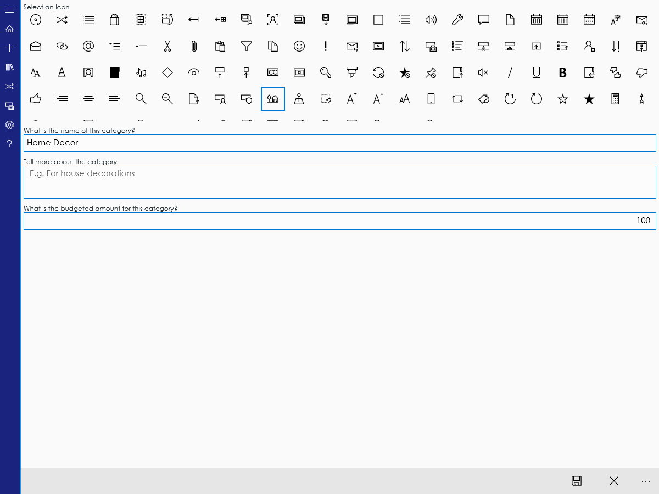Select the outlined star icon
659x494 pixels.
pos(563,99)
